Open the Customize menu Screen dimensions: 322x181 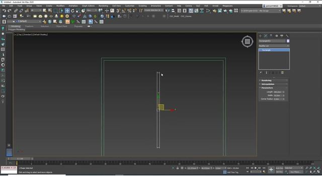click(x=130, y=6)
